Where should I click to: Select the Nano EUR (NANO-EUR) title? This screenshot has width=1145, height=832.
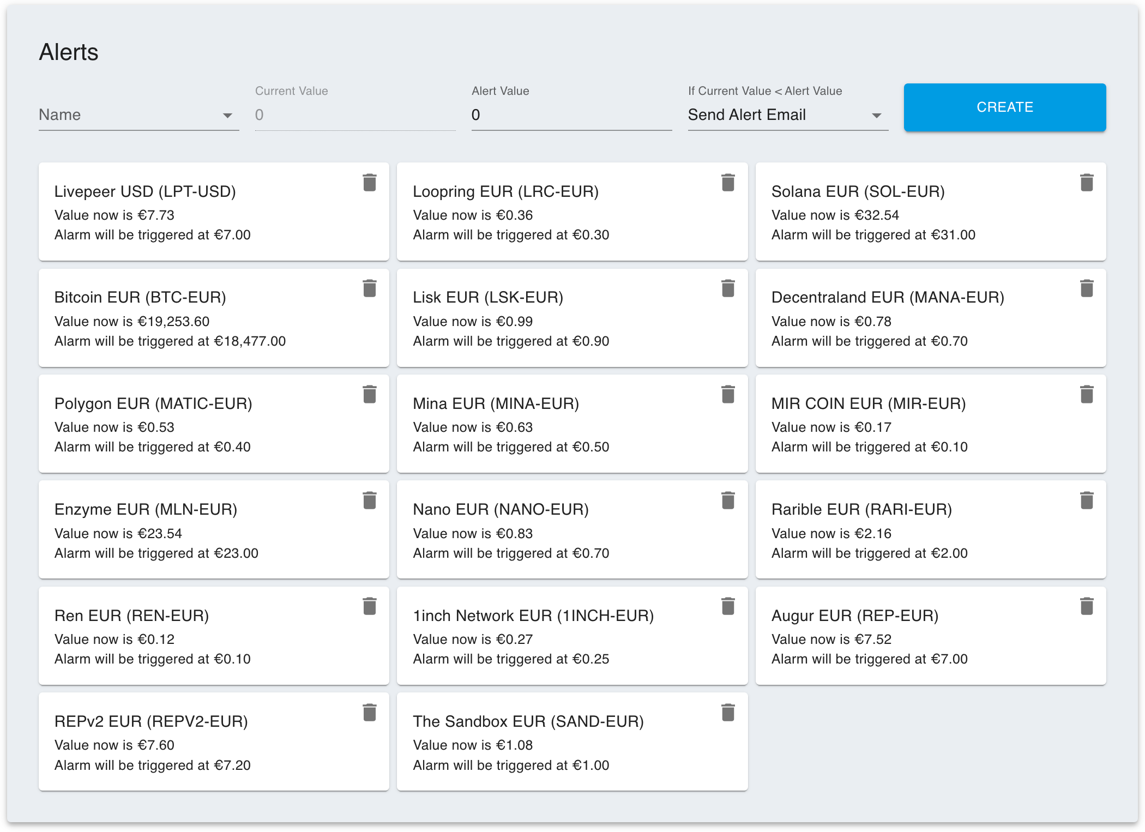(501, 510)
